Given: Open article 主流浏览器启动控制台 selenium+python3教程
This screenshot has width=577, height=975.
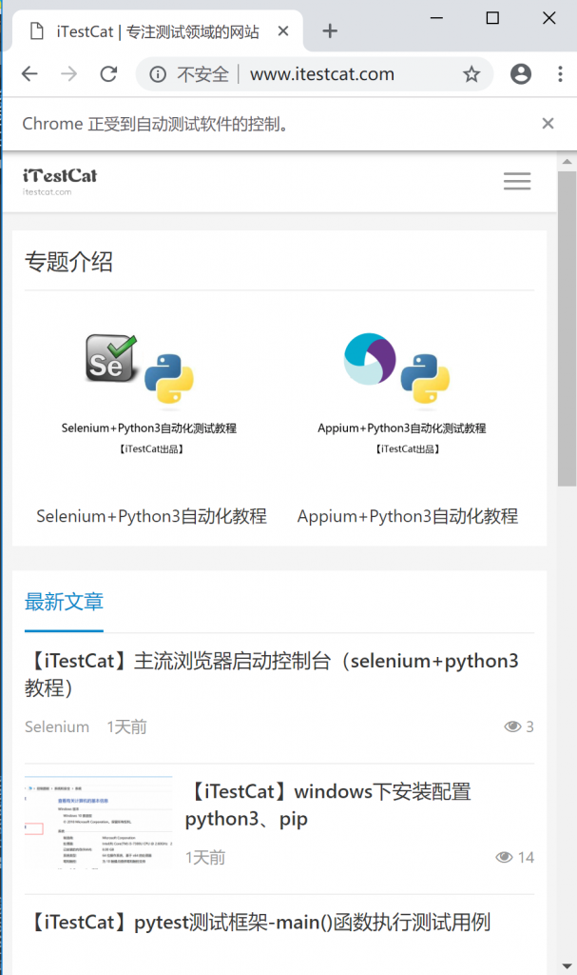Looking at the screenshot, I should coord(272,674).
